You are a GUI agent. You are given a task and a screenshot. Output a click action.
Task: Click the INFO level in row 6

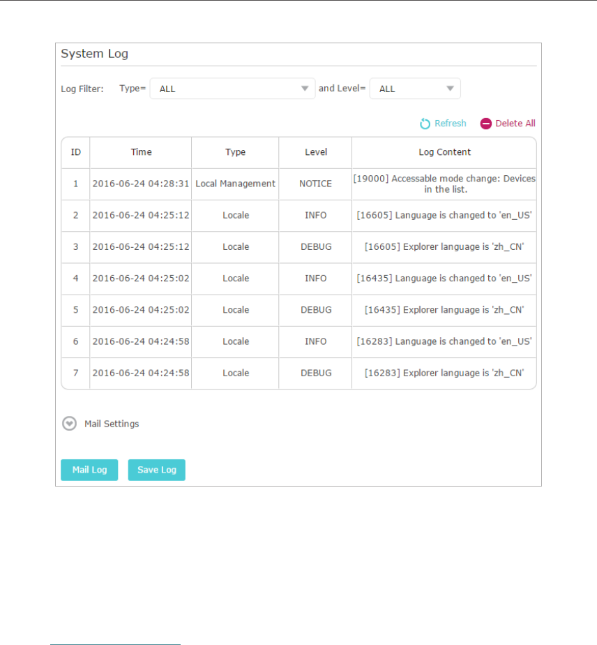click(315, 341)
